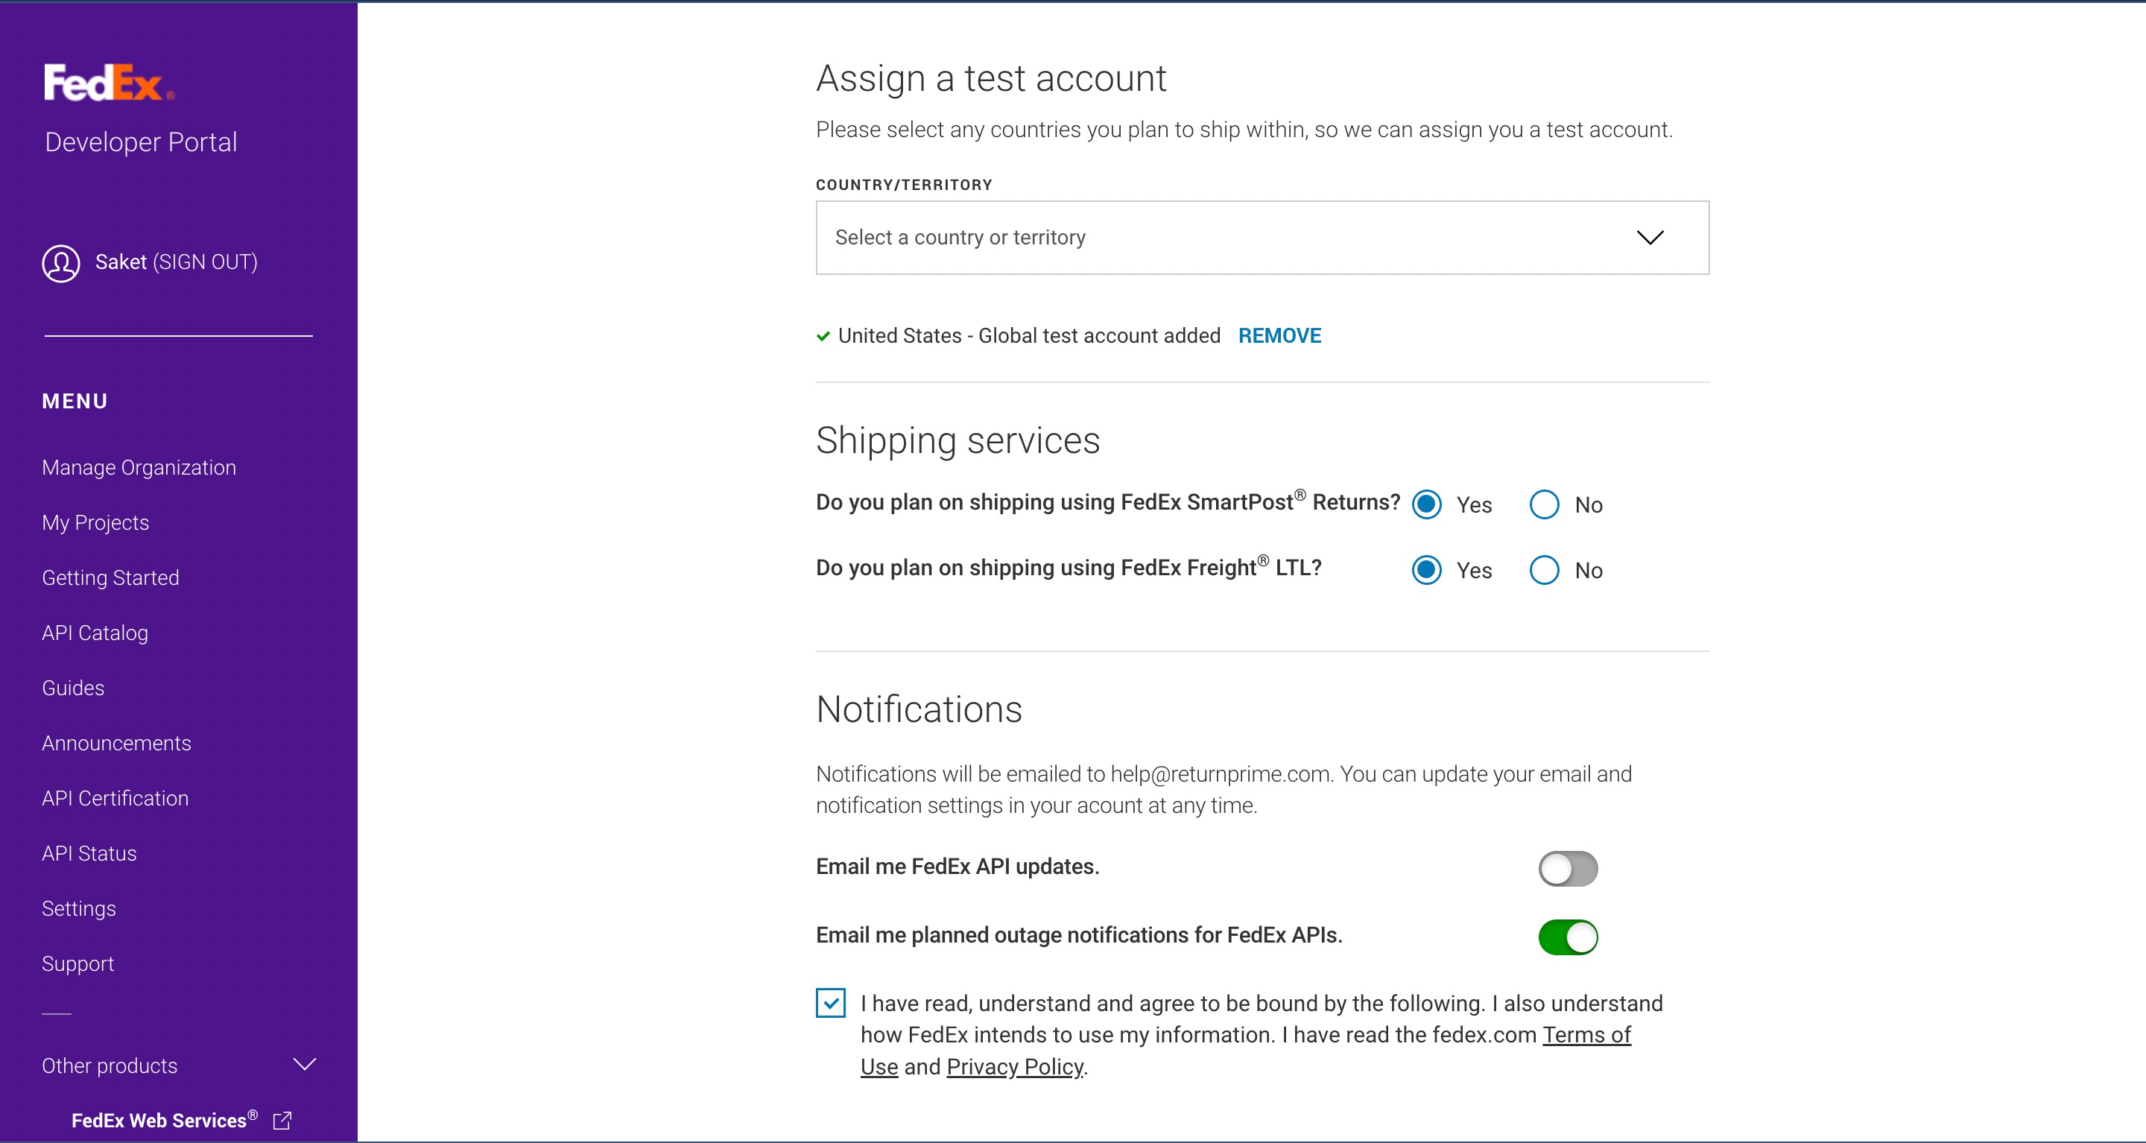The height and width of the screenshot is (1143, 2146).
Task: Click the external link icon beside FedEx Web Services
Action: 282,1121
